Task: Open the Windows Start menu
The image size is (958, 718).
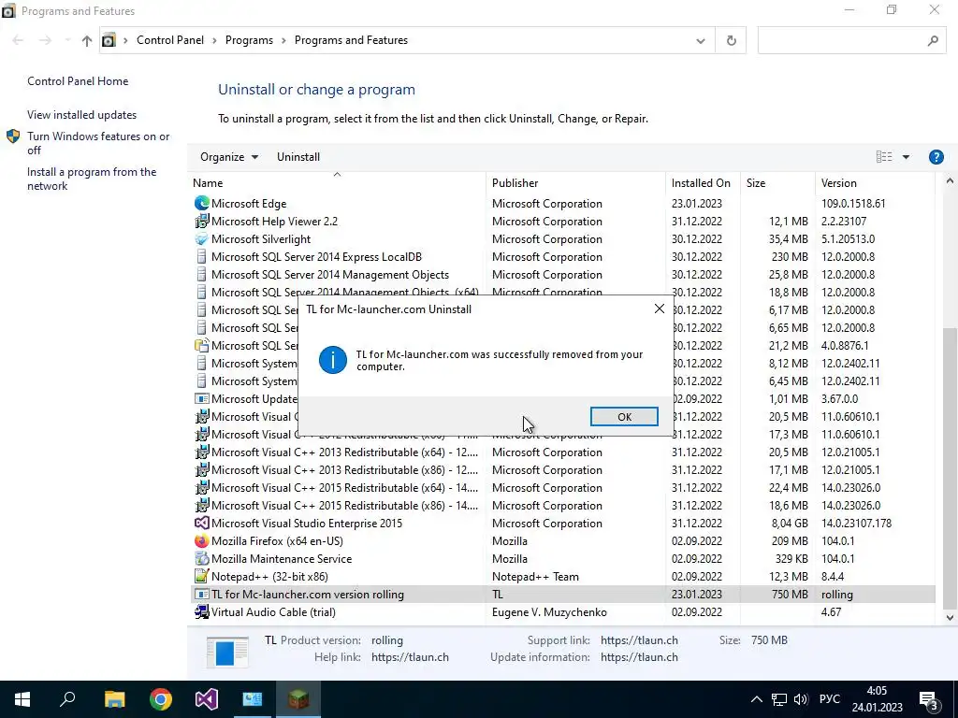Action: [x=22, y=699]
